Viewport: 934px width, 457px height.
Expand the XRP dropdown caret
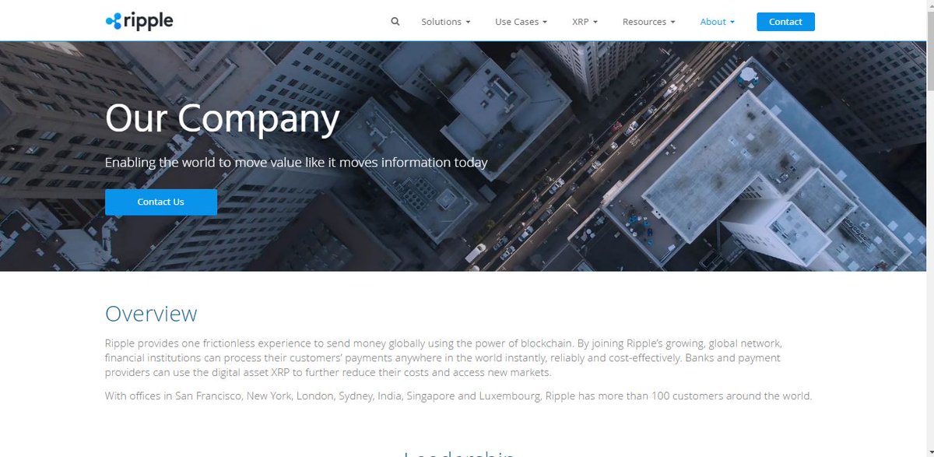(595, 23)
